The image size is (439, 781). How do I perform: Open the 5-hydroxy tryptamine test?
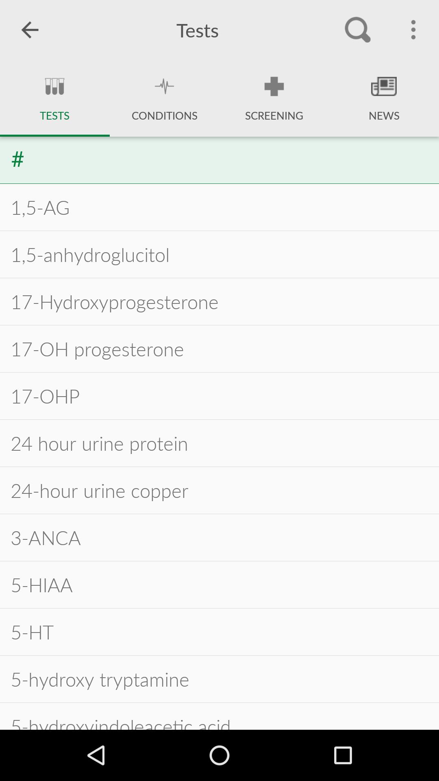[219, 679]
